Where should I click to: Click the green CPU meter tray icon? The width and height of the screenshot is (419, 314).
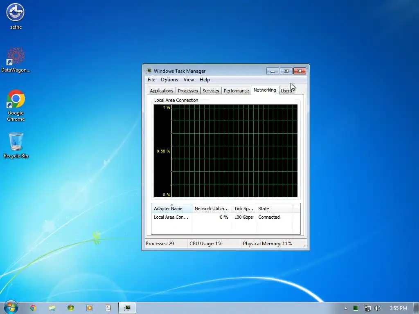coord(356,308)
